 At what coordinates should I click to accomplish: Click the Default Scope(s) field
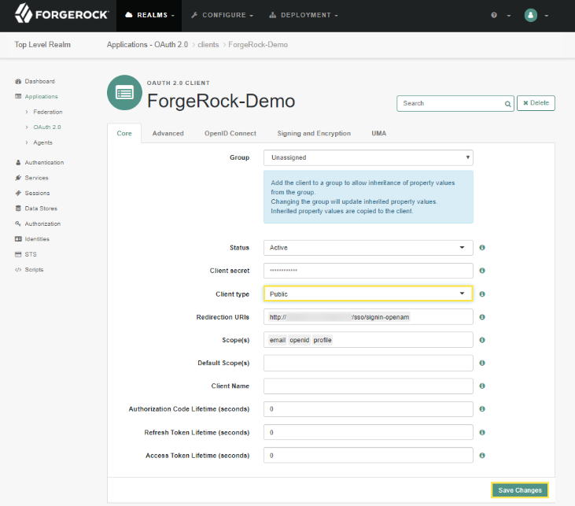point(368,364)
